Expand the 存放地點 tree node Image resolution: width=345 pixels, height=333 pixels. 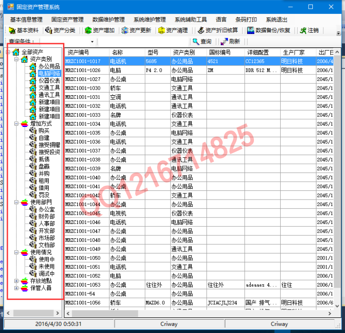point(16,281)
